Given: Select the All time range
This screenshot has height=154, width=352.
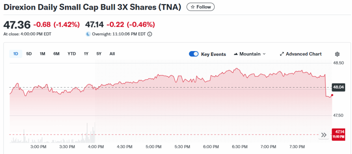Looking at the screenshot, I should pos(112,54).
